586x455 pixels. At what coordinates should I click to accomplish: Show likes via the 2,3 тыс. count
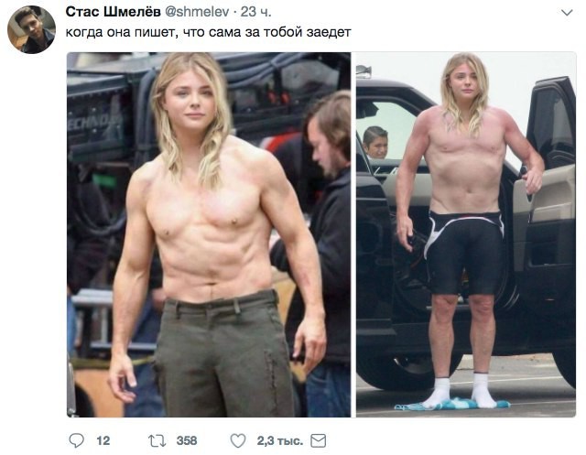280,441
